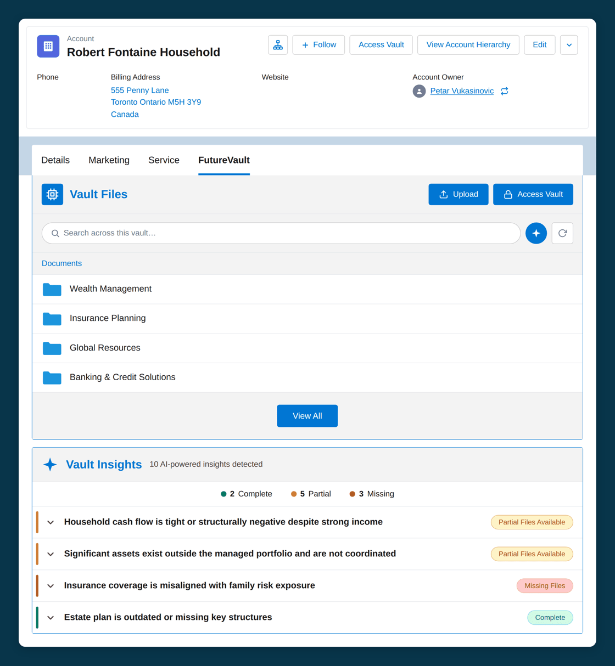Click the vault search field
Viewport: 615px width, 666px height.
(281, 233)
